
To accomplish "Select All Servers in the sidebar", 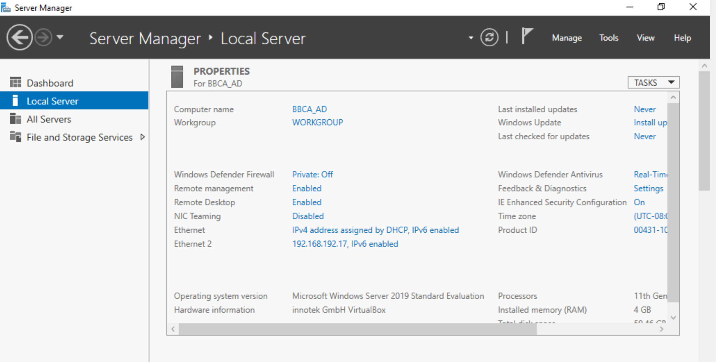I will coord(74,119).
